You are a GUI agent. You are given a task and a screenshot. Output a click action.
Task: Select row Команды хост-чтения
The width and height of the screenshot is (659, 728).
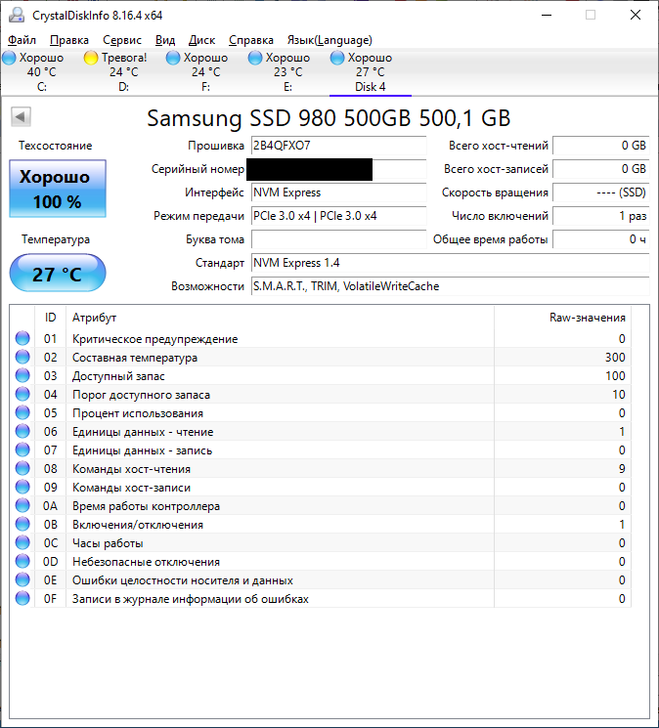tap(321, 468)
